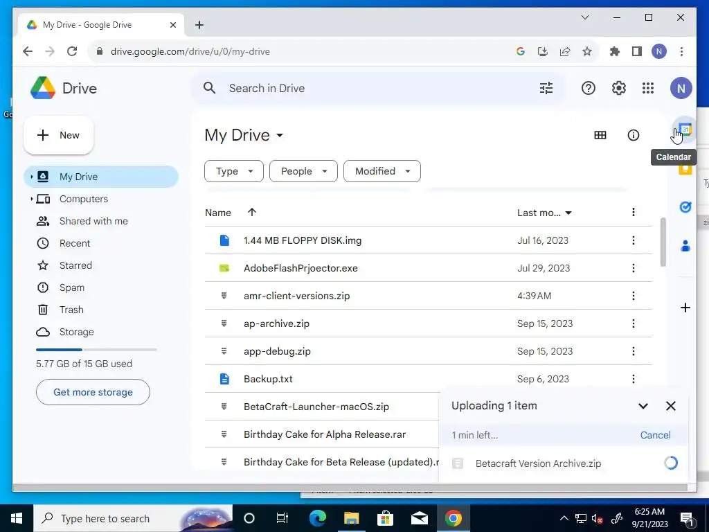Open the Mail app from the taskbar
The image size is (709, 532).
tap(419, 518)
